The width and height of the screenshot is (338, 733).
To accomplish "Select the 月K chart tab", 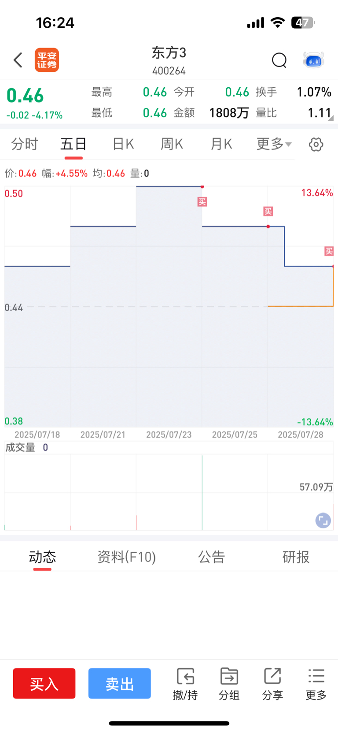I will point(221,144).
